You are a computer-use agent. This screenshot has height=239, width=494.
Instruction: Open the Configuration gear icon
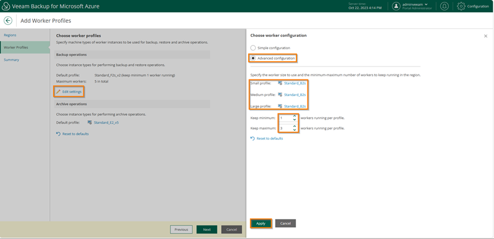coord(461,6)
